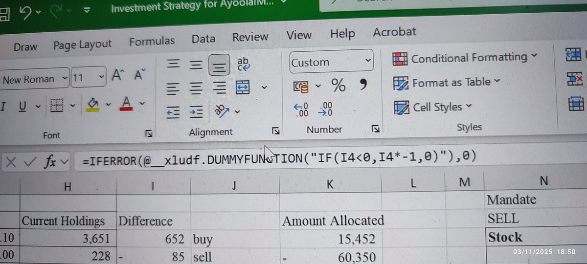Align text to the right
Screen dimensions: 587x264
click(x=220, y=88)
